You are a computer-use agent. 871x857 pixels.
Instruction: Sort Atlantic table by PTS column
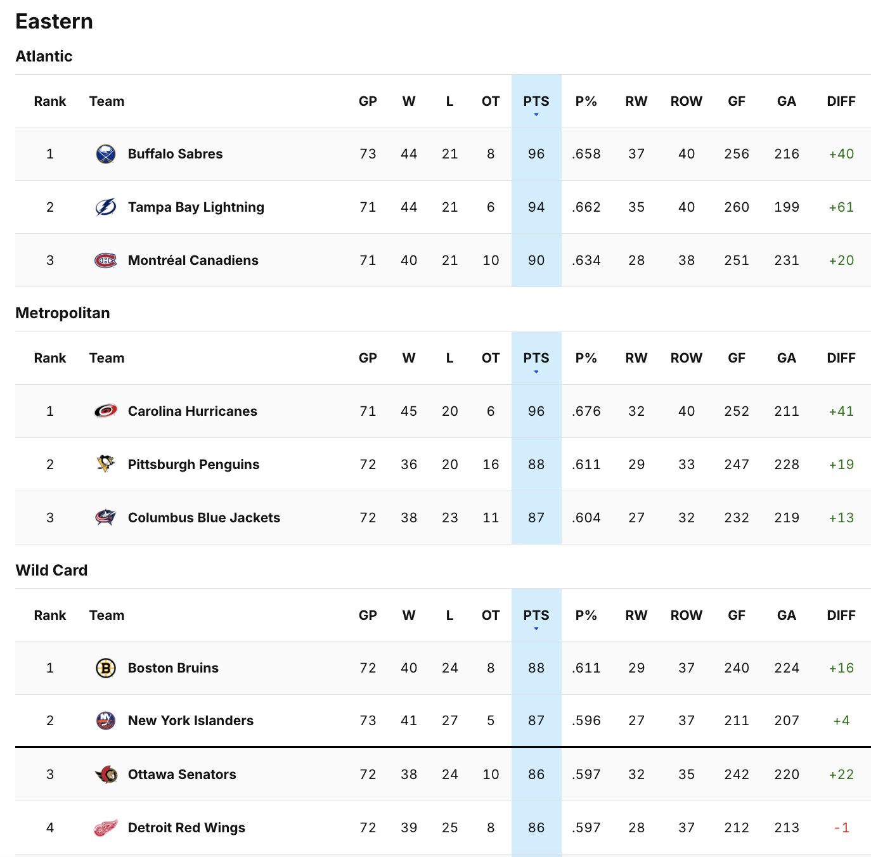coord(536,101)
